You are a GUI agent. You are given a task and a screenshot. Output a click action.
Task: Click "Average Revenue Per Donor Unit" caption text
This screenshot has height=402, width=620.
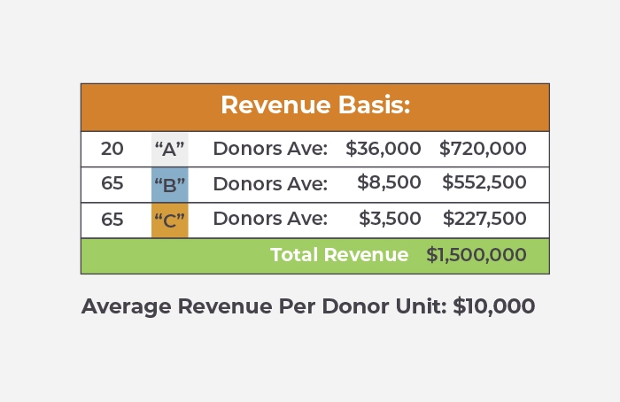coord(264,307)
